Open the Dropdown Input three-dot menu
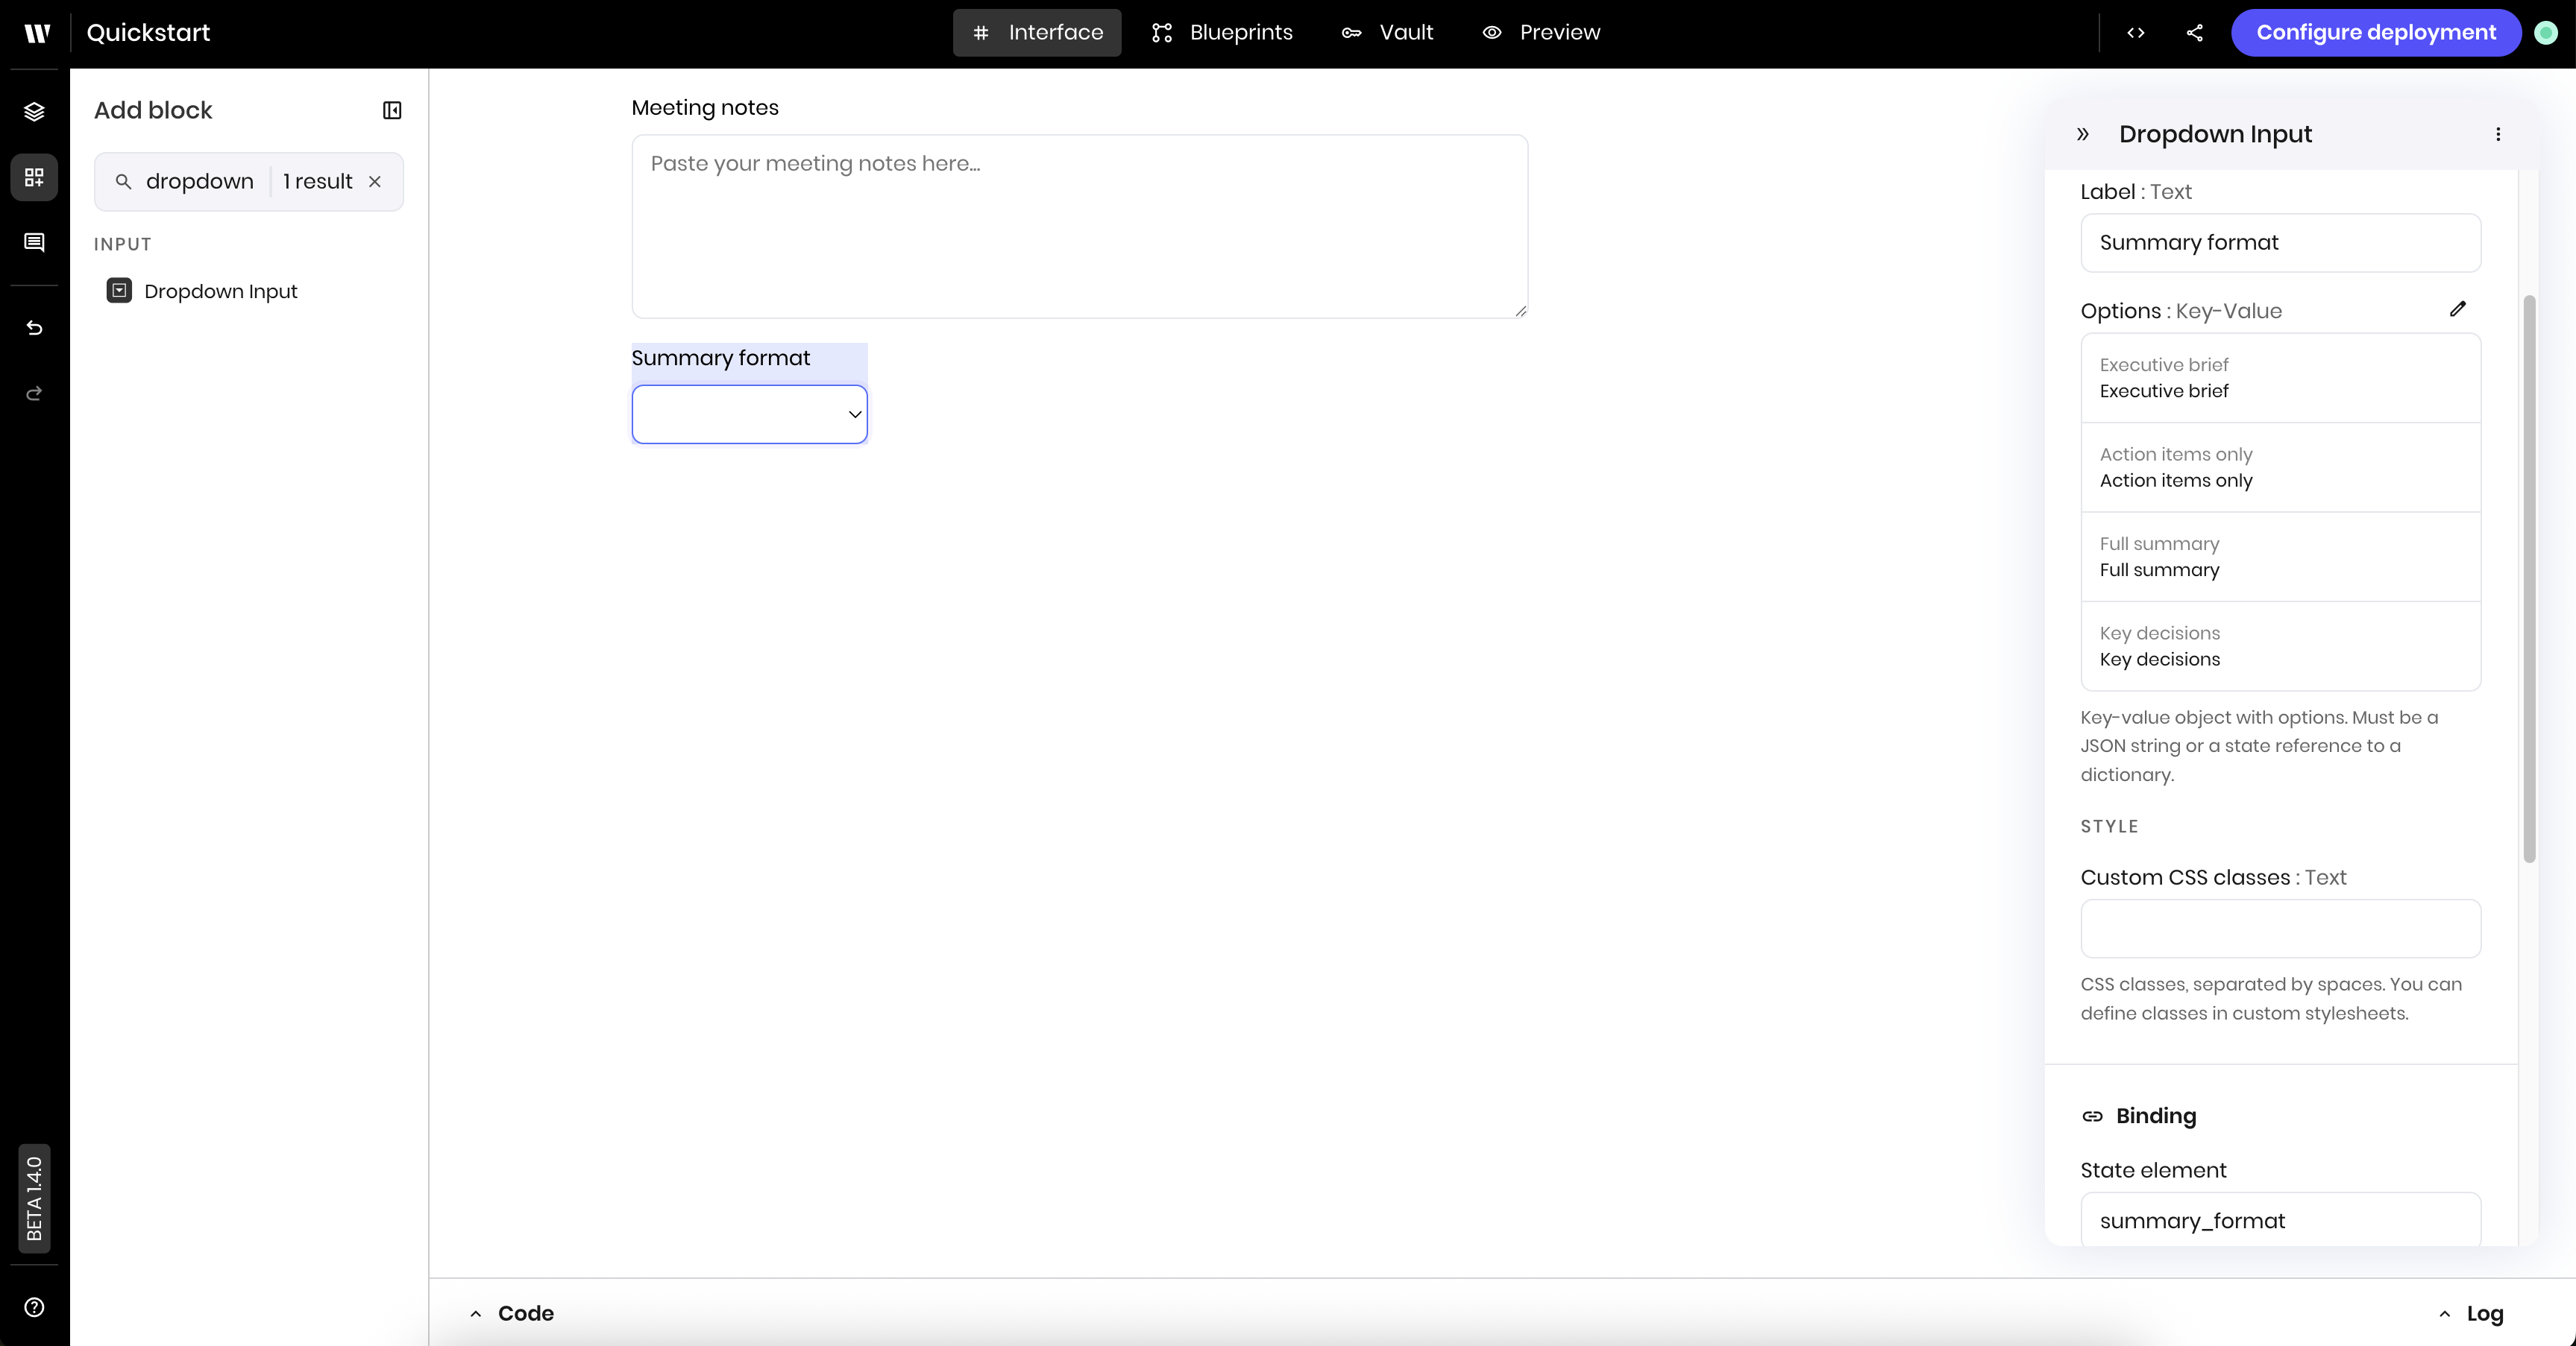 point(2498,134)
